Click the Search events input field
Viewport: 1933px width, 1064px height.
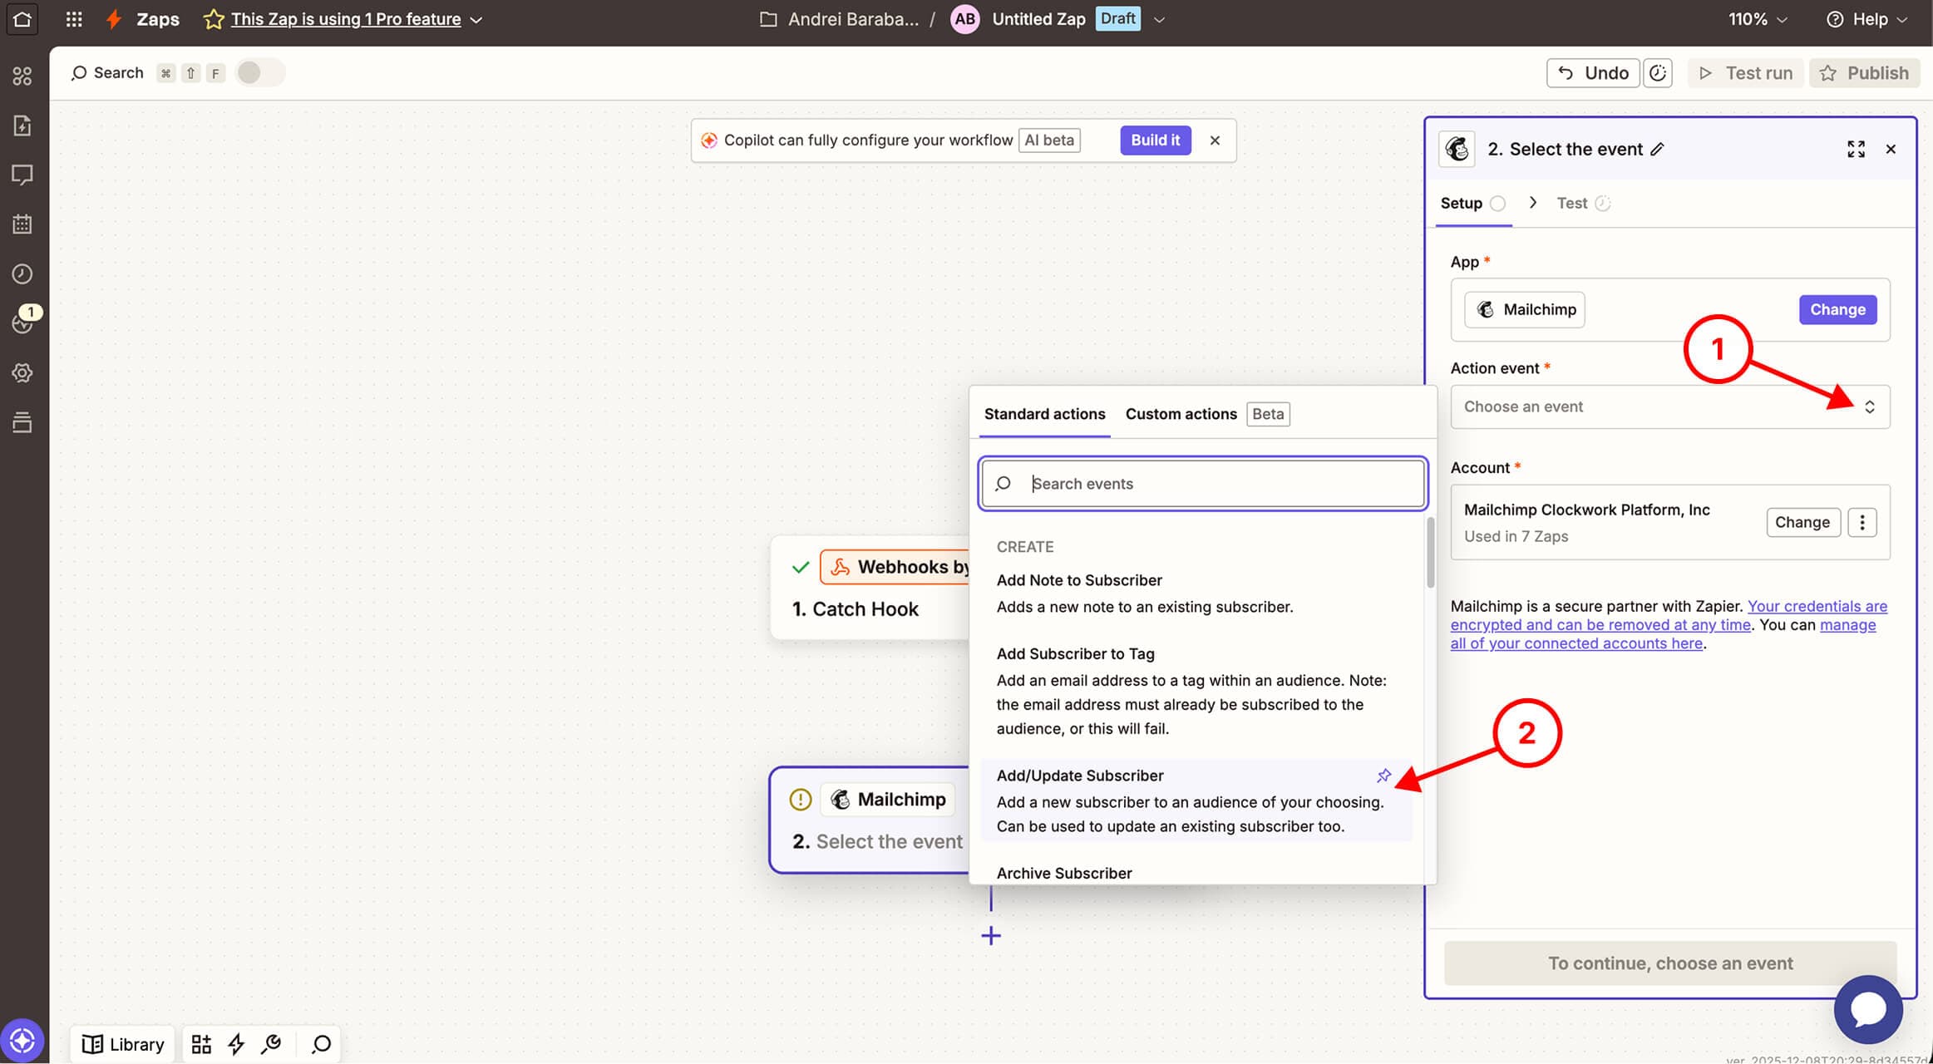[1214, 484]
